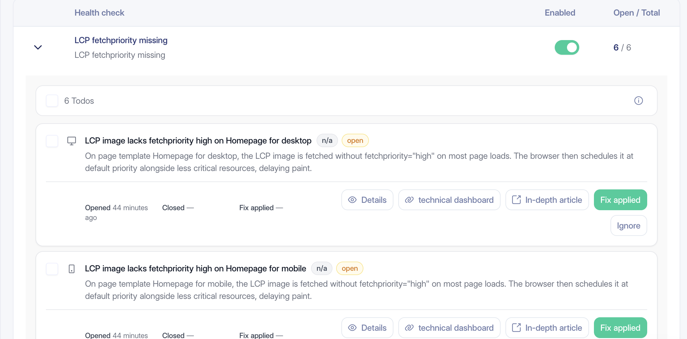This screenshot has height=339, width=687.
Task: Click the link icon in mobile technical dashboard
Action: [409, 328]
